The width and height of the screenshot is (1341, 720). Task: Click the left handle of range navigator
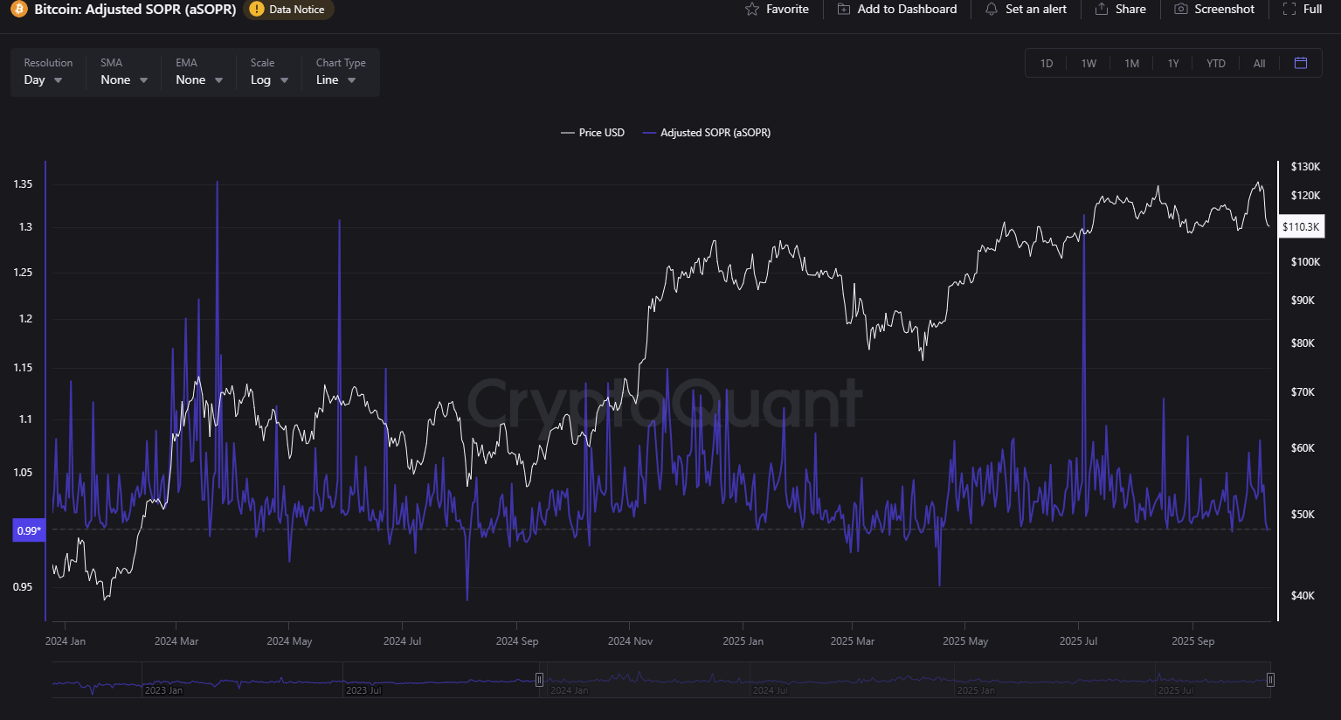tap(539, 680)
